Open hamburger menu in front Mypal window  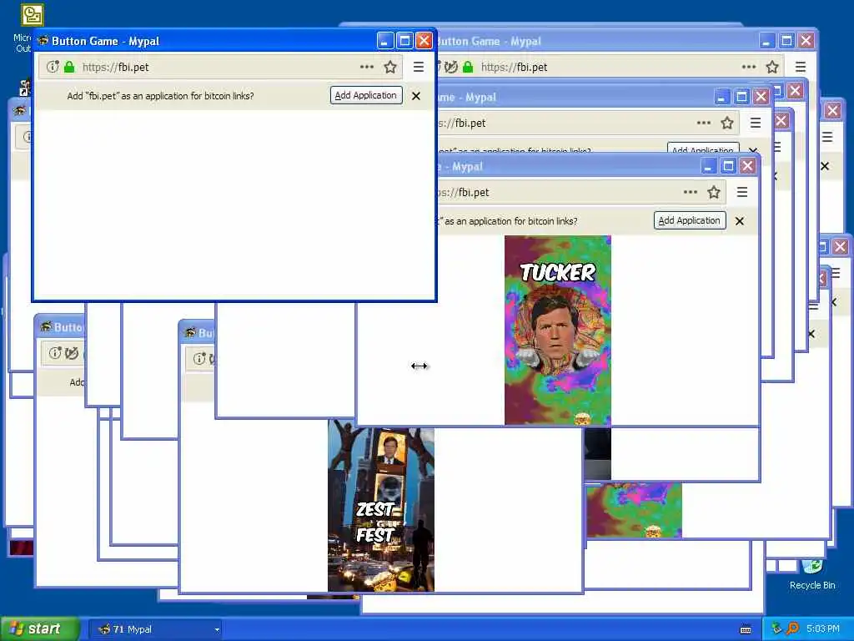419,67
